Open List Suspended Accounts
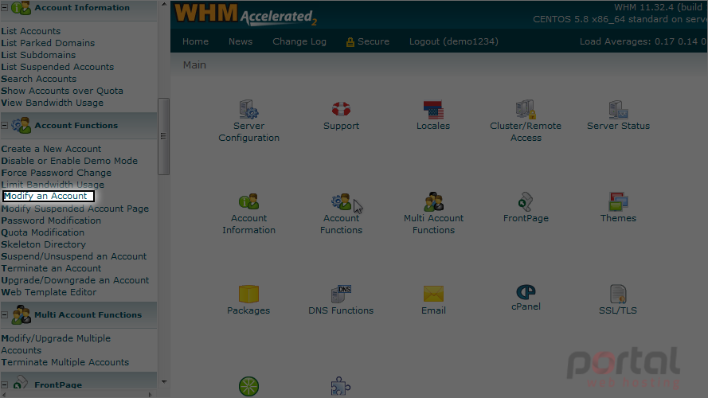Viewport: 708px width, 398px height. click(57, 67)
